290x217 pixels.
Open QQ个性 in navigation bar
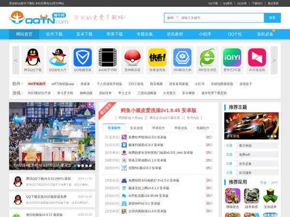tap(235, 34)
